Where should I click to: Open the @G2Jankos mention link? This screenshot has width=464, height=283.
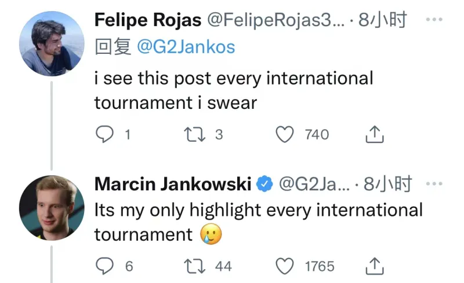click(x=186, y=46)
